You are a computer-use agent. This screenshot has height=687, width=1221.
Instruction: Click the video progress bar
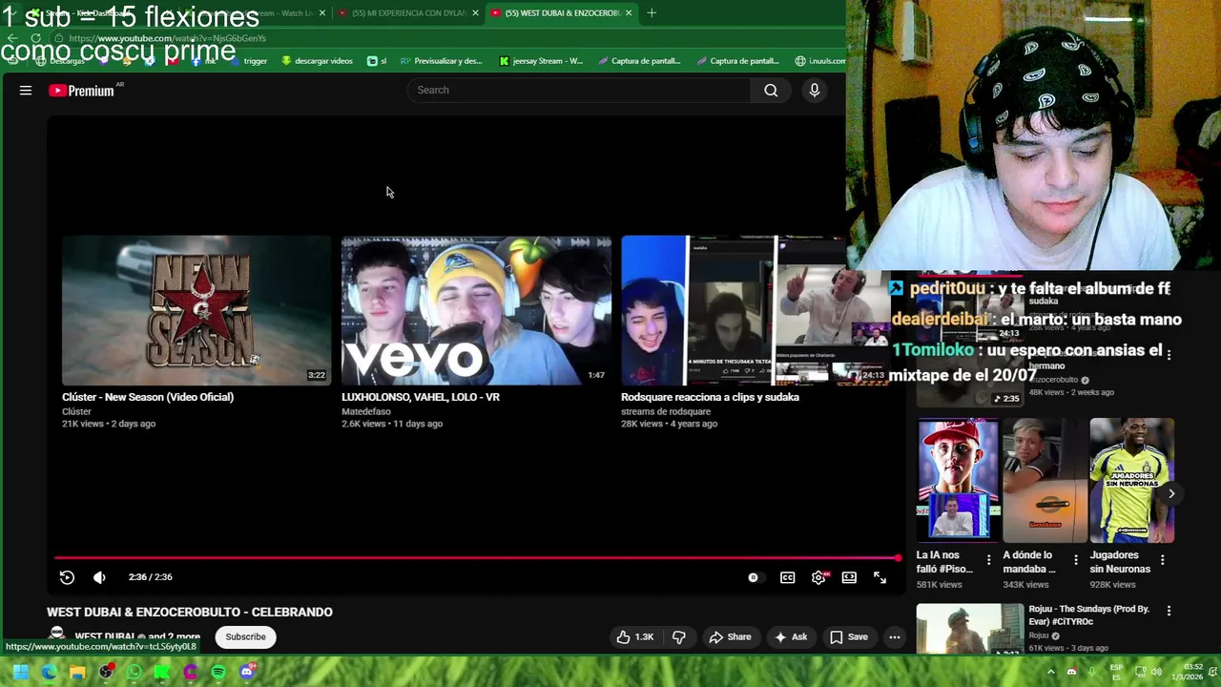point(477,558)
